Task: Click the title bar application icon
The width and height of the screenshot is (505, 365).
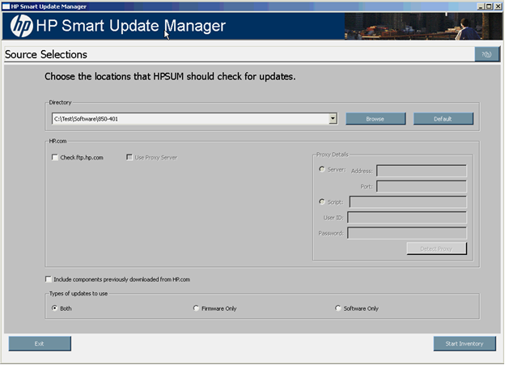Action: tap(5, 5)
